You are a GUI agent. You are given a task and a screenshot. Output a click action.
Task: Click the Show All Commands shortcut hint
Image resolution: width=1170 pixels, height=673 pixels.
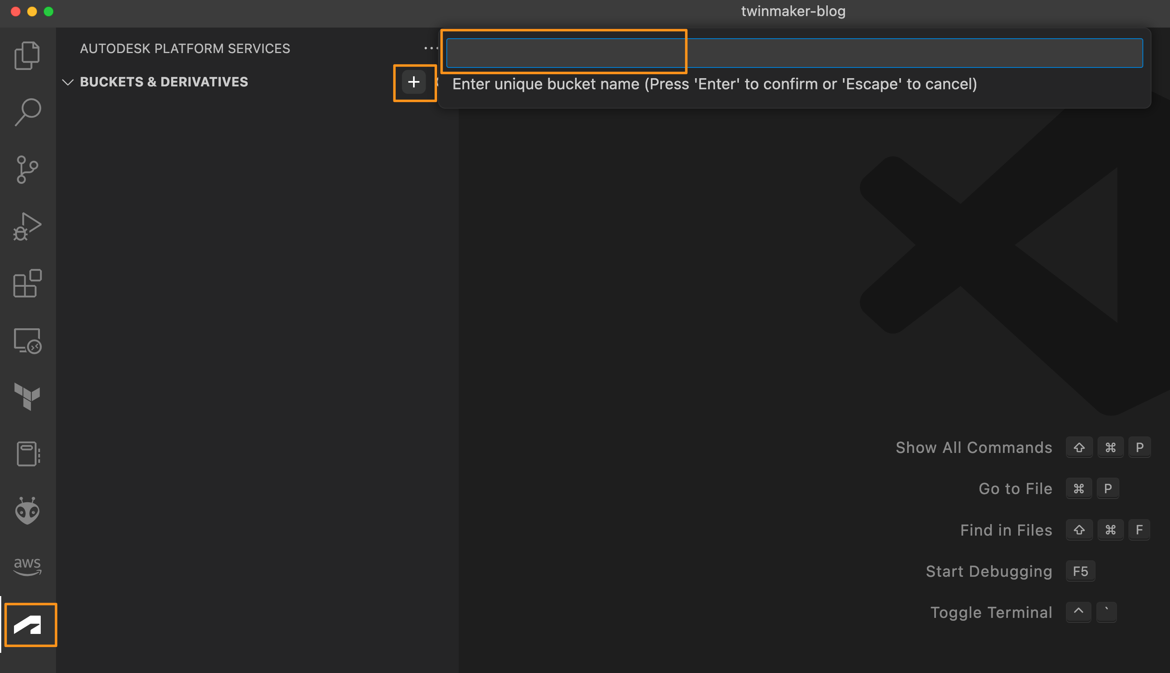coord(973,448)
